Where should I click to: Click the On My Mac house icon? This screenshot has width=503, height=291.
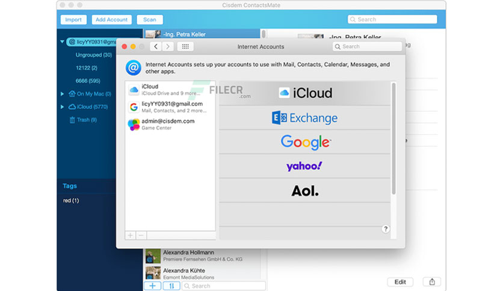tap(72, 94)
